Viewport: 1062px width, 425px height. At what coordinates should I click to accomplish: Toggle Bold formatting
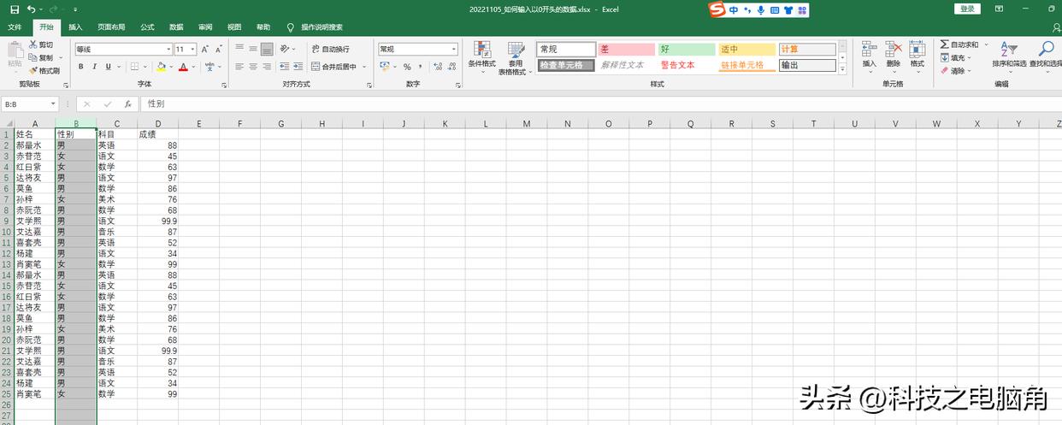pos(81,67)
